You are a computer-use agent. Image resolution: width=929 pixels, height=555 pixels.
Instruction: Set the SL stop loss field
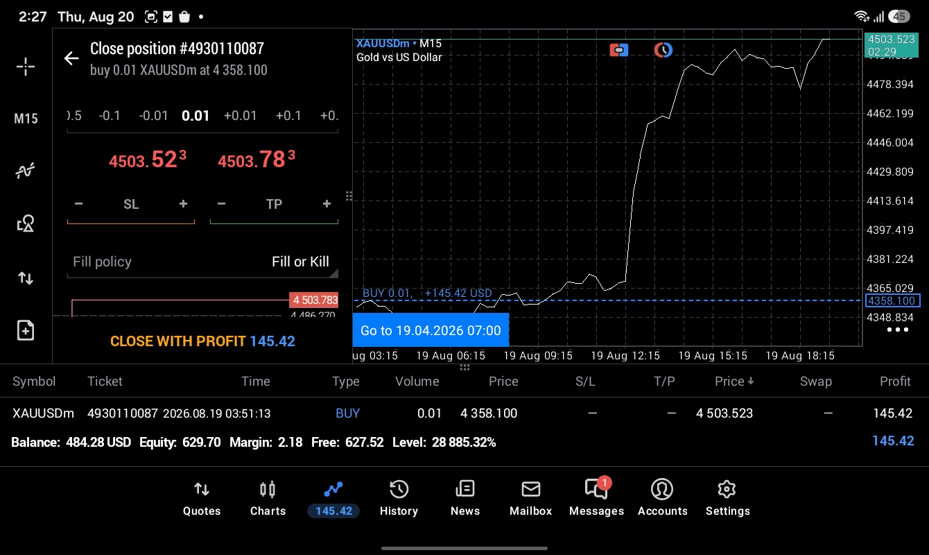click(131, 204)
